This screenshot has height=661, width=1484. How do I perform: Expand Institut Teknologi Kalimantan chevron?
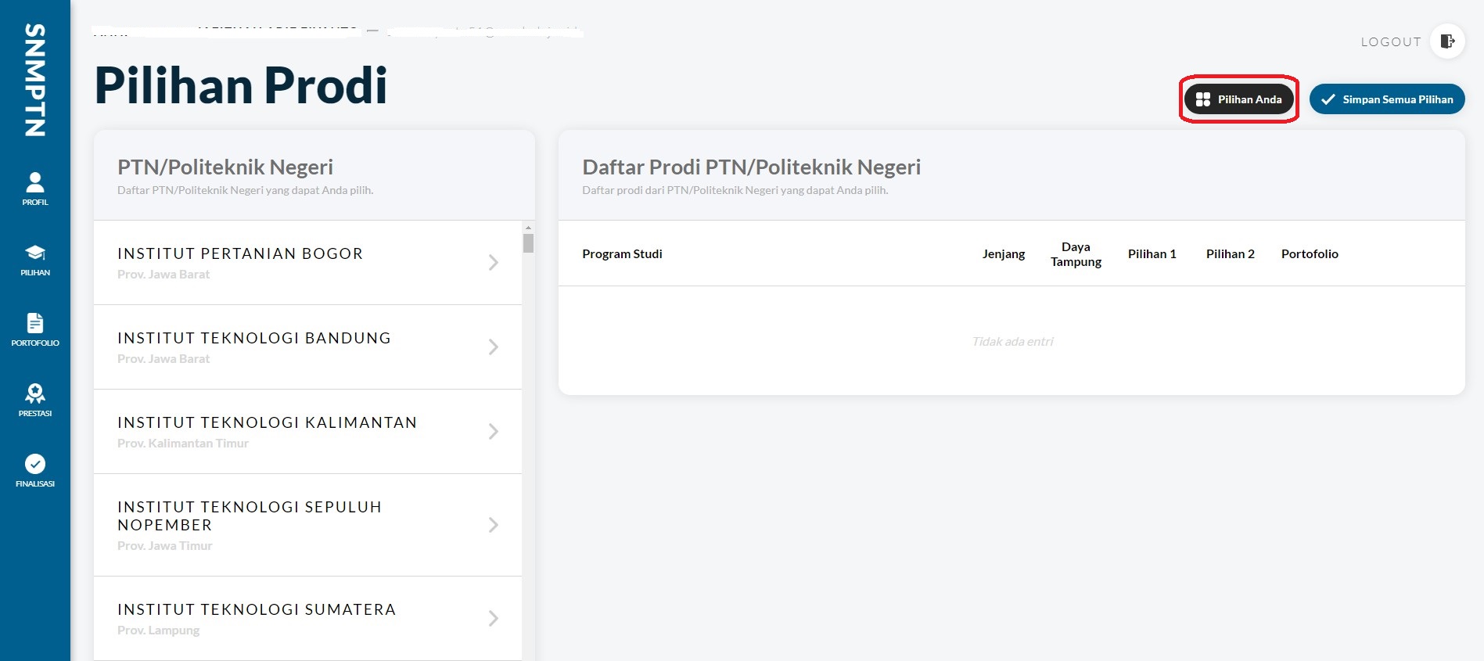pos(494,432)
